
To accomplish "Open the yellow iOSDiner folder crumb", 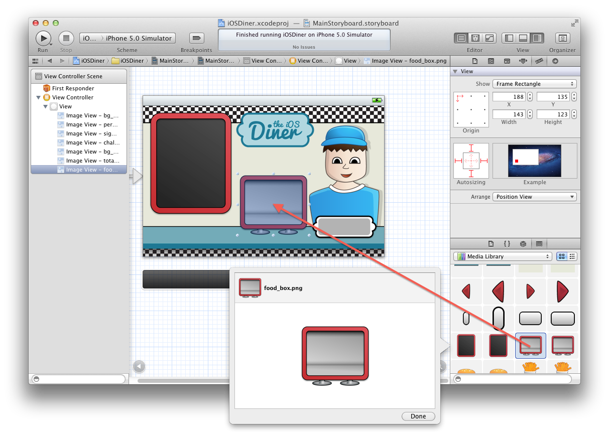I will pos(128,61).
